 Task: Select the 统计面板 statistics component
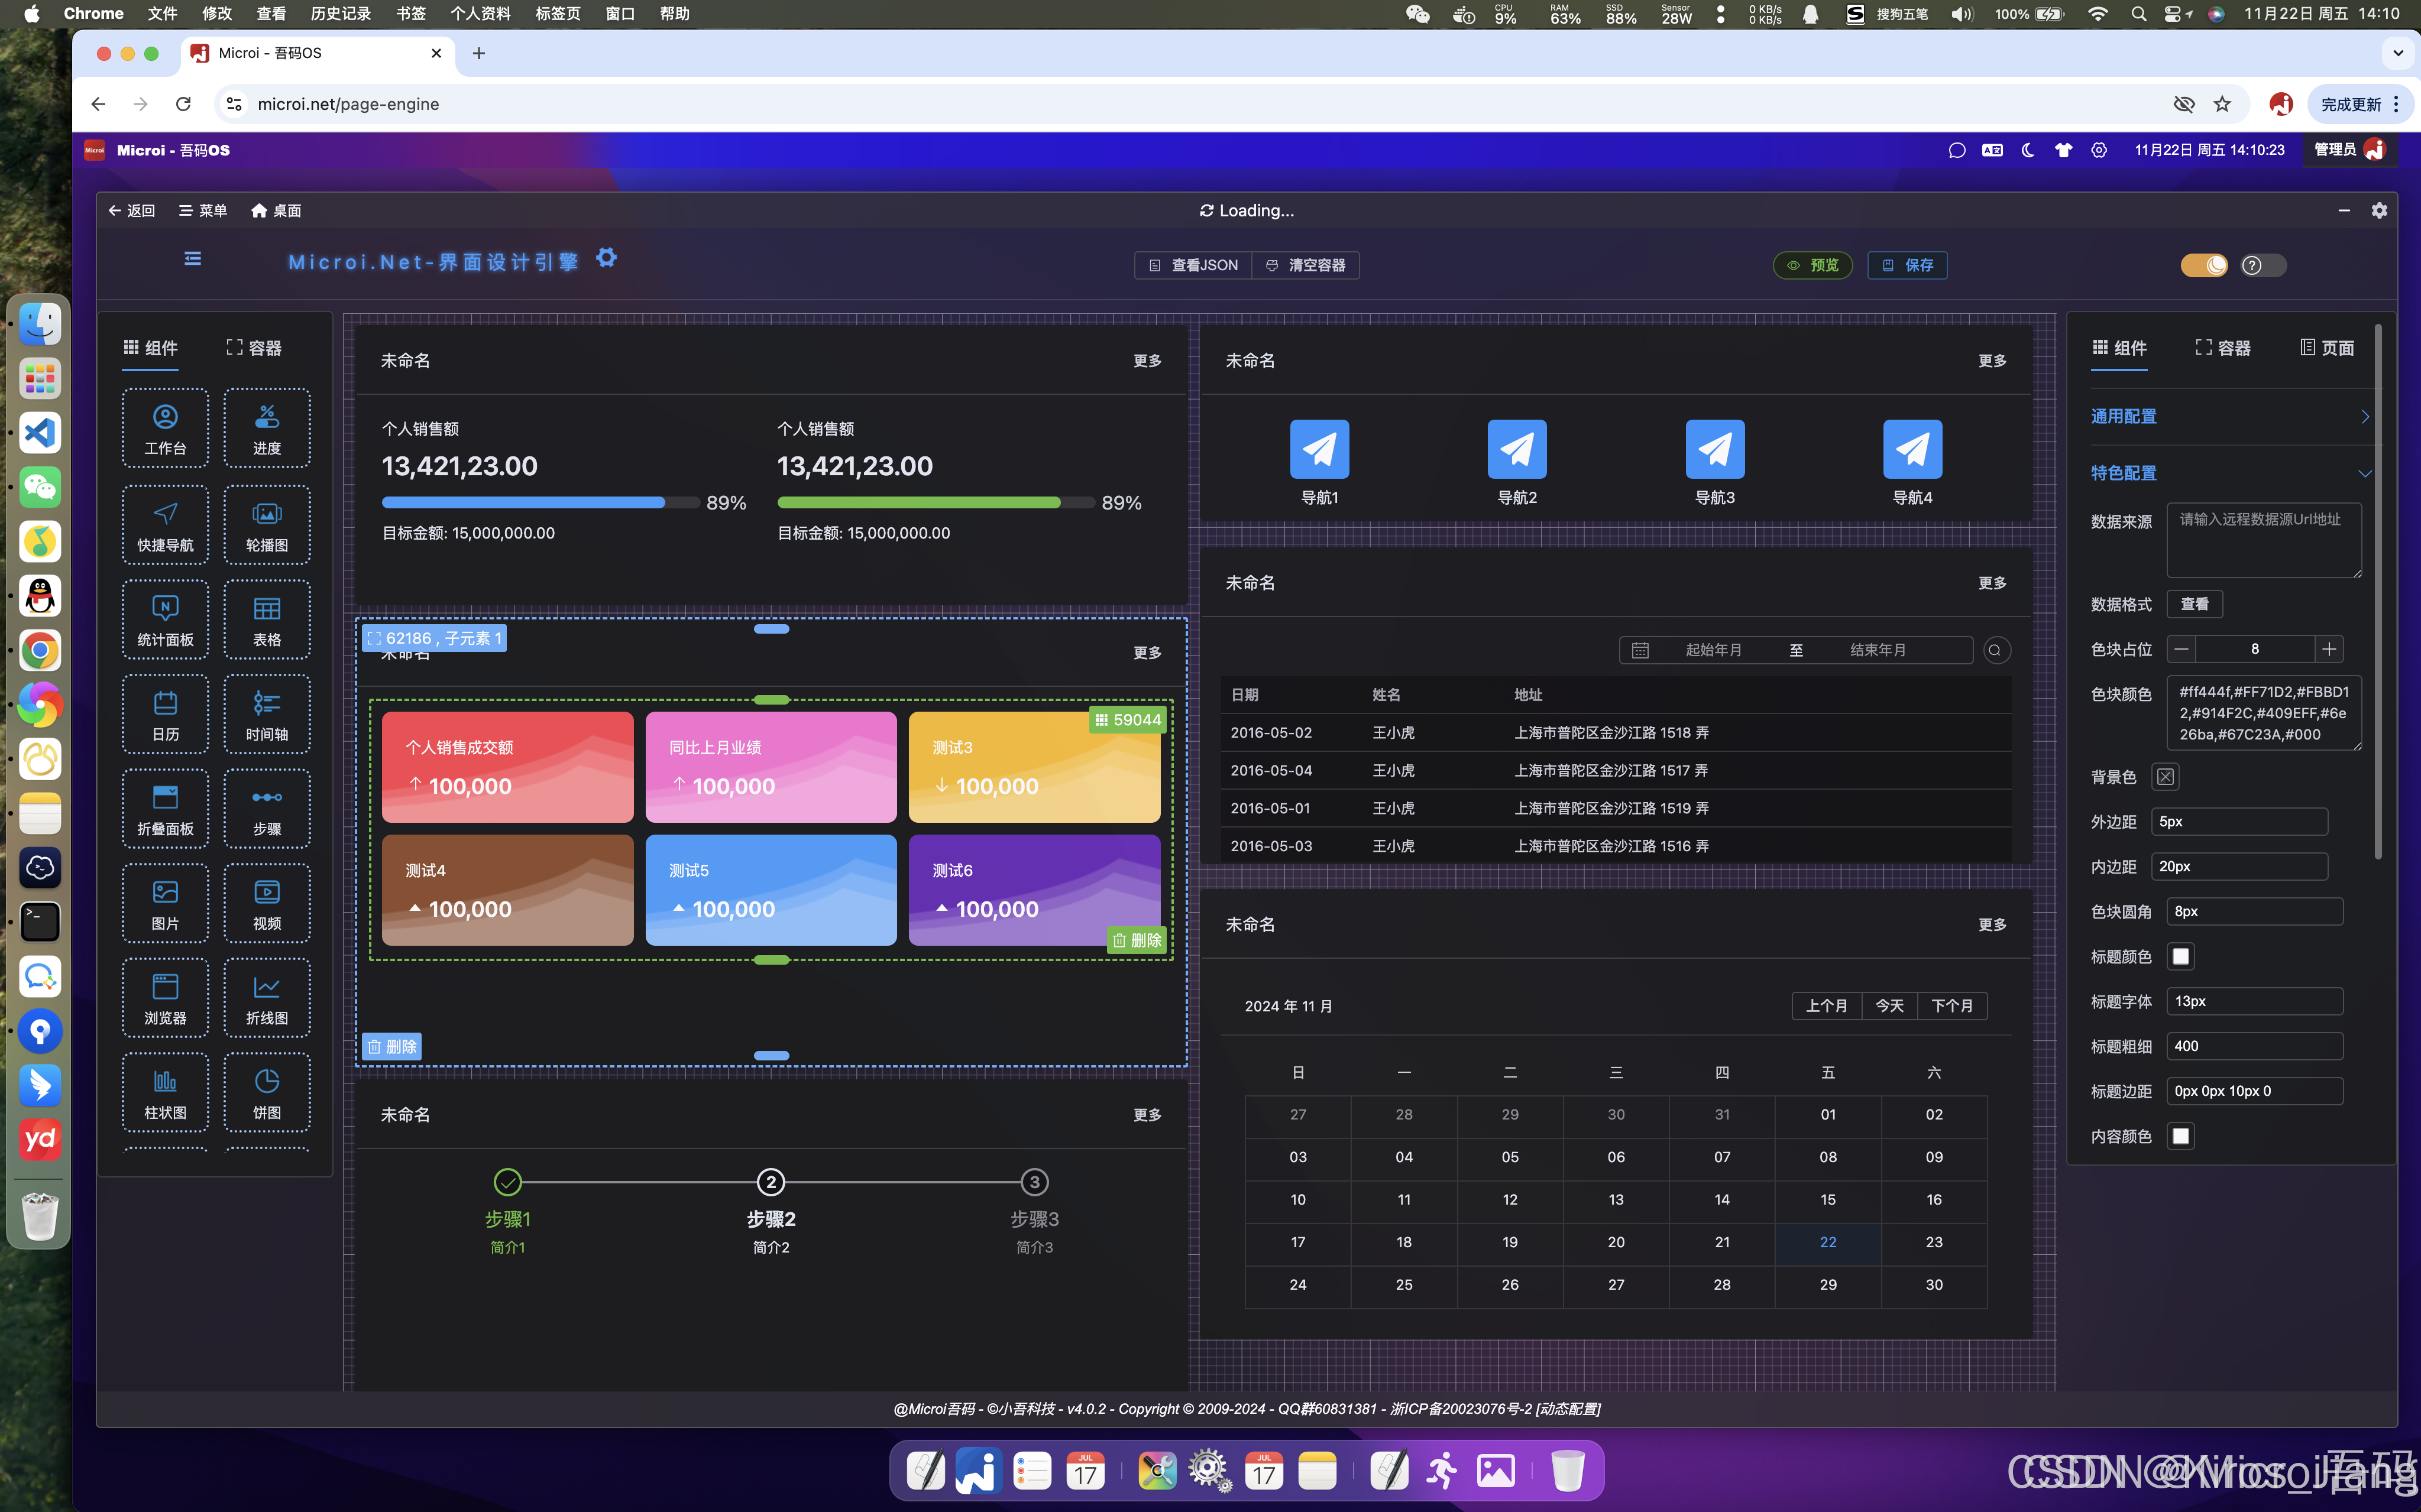pos(165,620)
